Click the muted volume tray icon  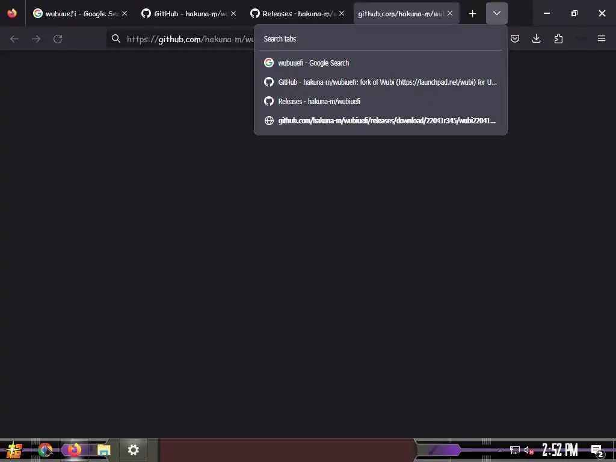click(529, 450)
